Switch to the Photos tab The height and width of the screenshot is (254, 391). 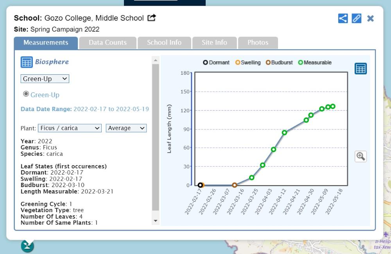pyautogui.click(x=258, y=43)
